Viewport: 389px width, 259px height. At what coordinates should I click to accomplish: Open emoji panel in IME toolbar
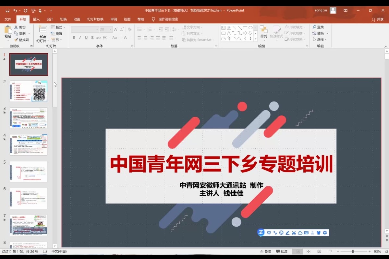point(281,233)
